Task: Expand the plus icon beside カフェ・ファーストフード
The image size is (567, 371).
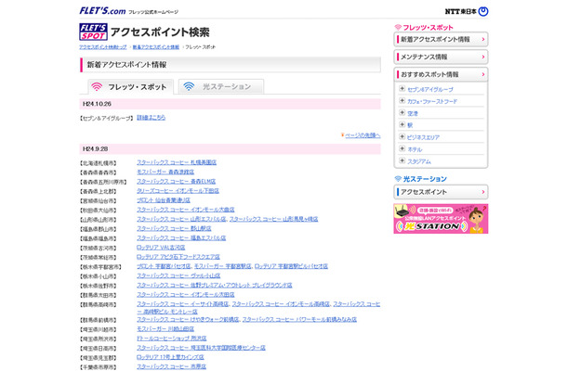Action: tap(402, 101)
